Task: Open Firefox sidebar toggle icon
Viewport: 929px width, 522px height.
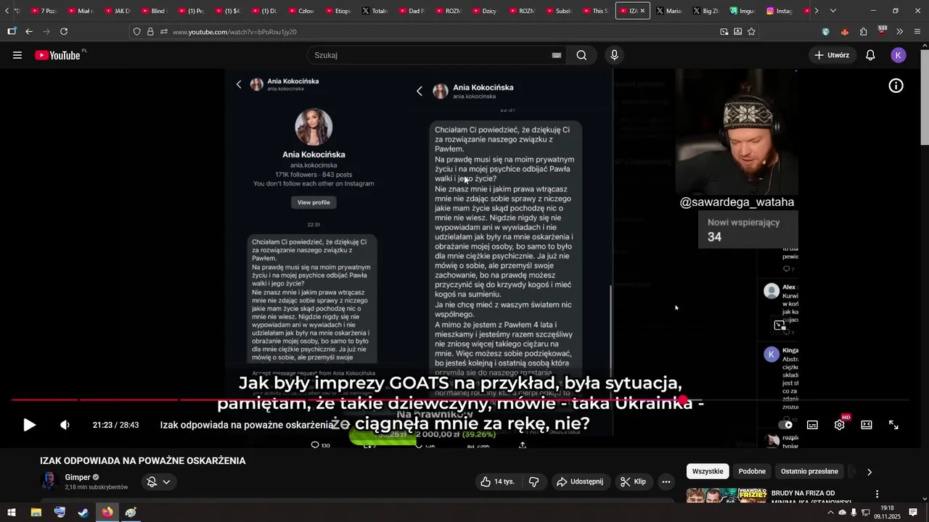Action: point(12,32)
